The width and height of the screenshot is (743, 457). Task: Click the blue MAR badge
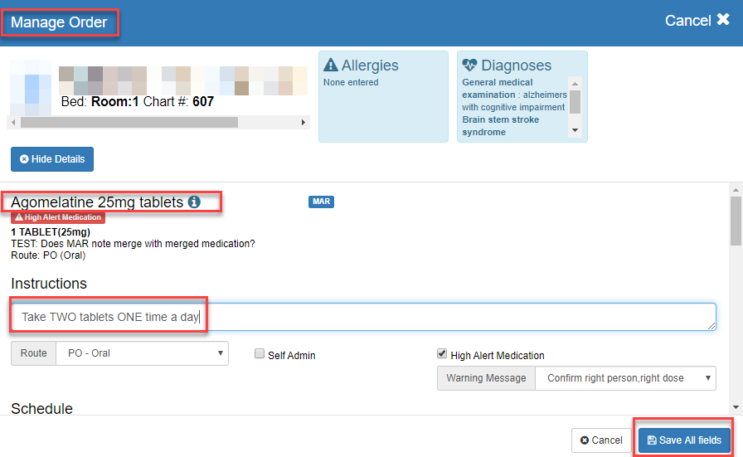[321, 202]
